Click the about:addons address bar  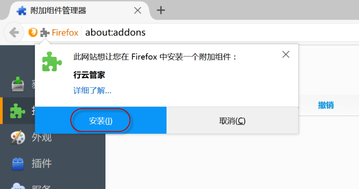(x=221, y=32)
